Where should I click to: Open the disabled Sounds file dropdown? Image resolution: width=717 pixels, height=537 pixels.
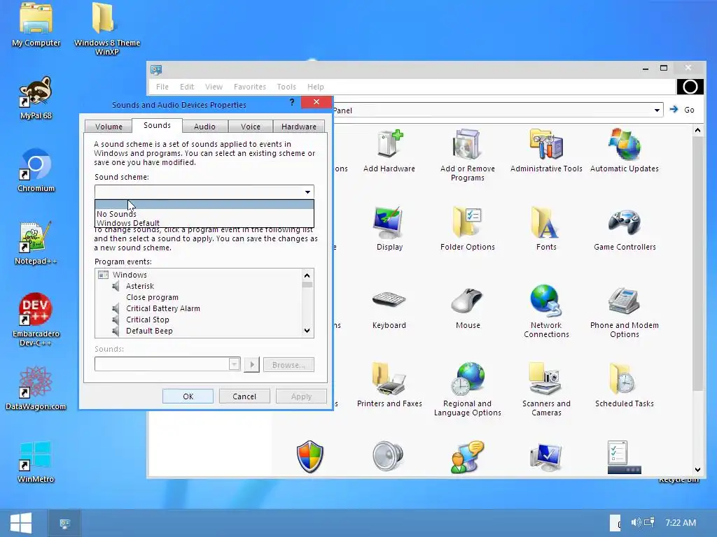pos(234,364)
